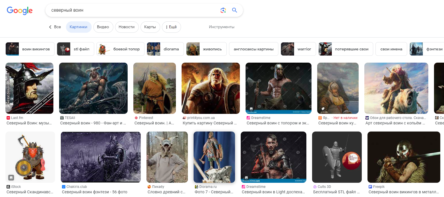This screenshot has width=444, height=197.
Task: Click the iStock source icon
Action: 8,187
